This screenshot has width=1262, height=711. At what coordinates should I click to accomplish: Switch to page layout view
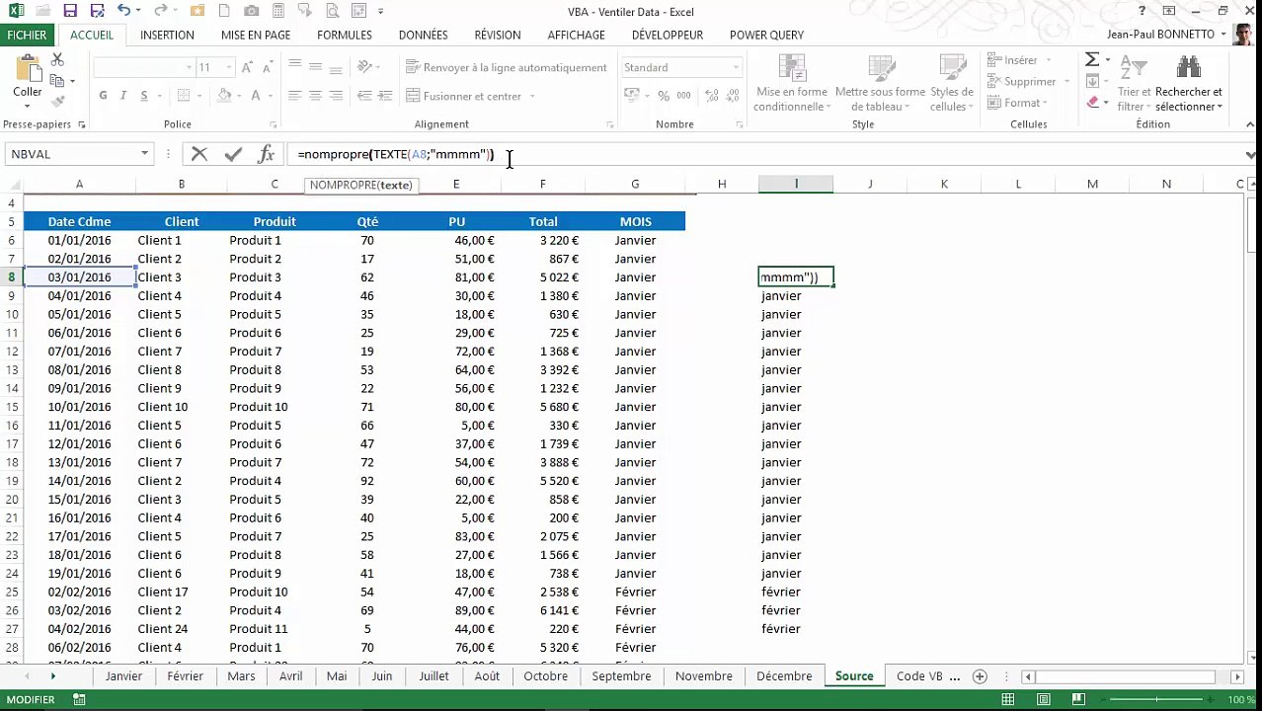point(1043,699)
